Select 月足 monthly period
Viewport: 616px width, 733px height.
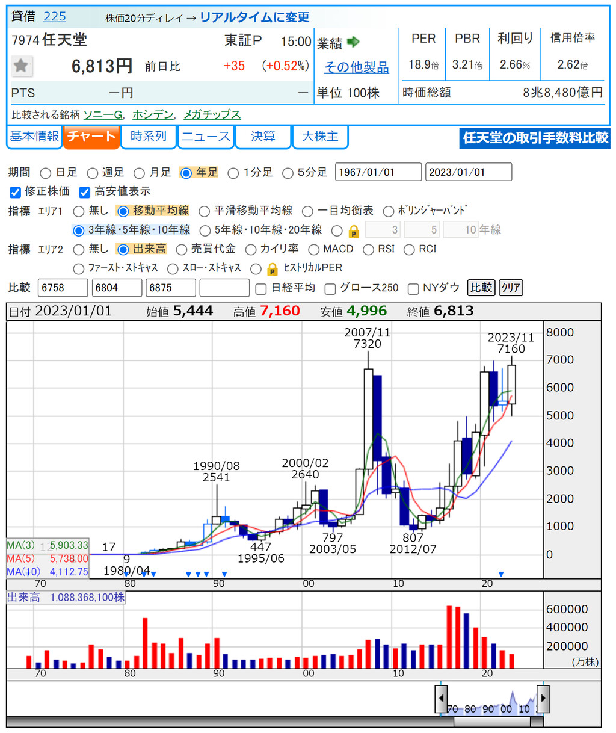139,173
